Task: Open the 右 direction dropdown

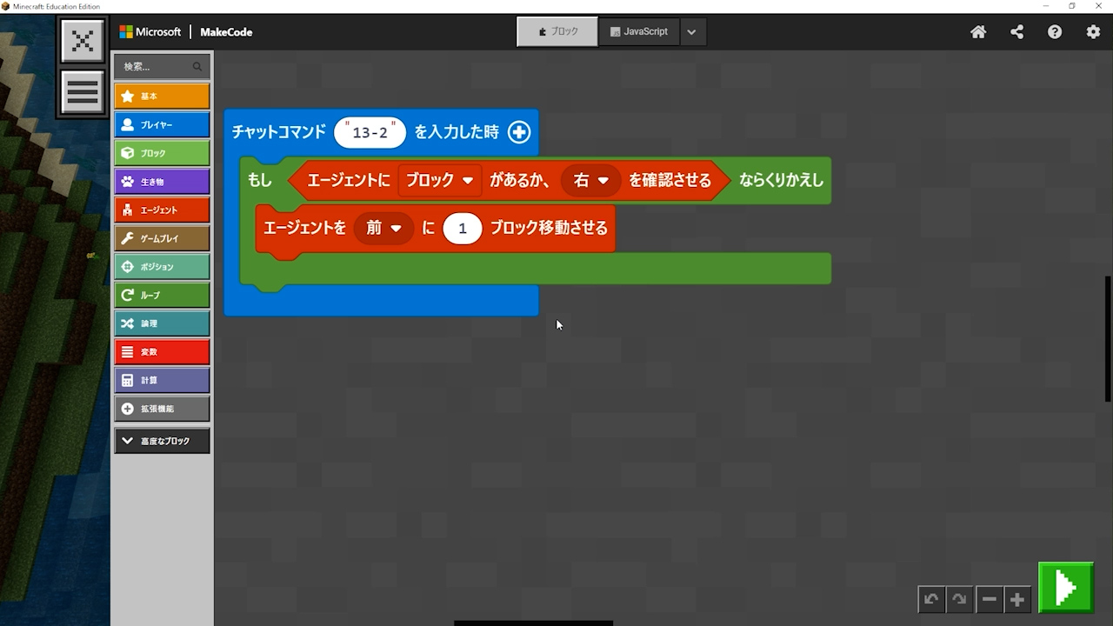Action: [x=590, y=180]
